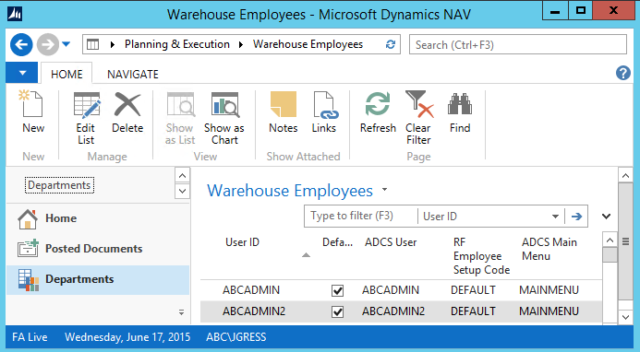This screenshot has width=640, height=352.
Task: Apply filter with the blue arrow
Action: coord(576,217)
